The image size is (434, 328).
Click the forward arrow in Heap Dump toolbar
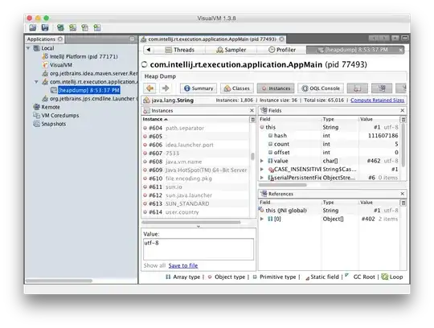pyautogui.click(x=166, y=88)
